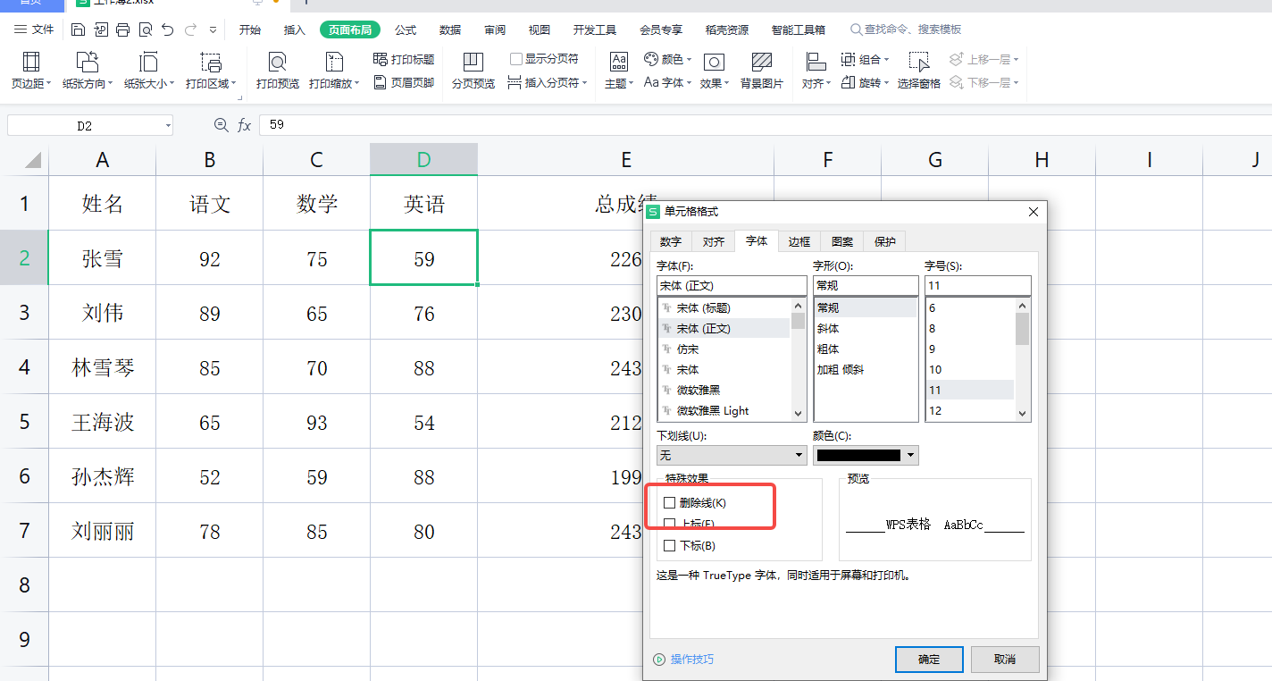
Task: Click the search commands box 查找命令
Action: coord(906,29)
